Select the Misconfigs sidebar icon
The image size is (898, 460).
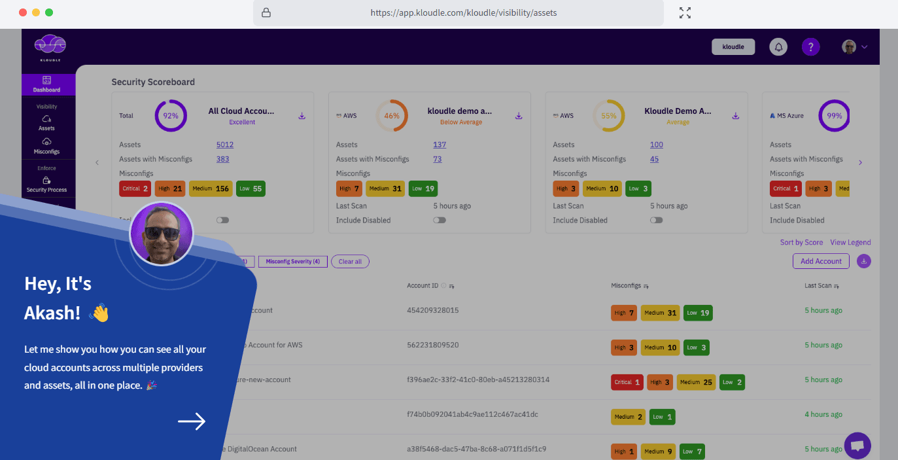[x=48, y=147]
